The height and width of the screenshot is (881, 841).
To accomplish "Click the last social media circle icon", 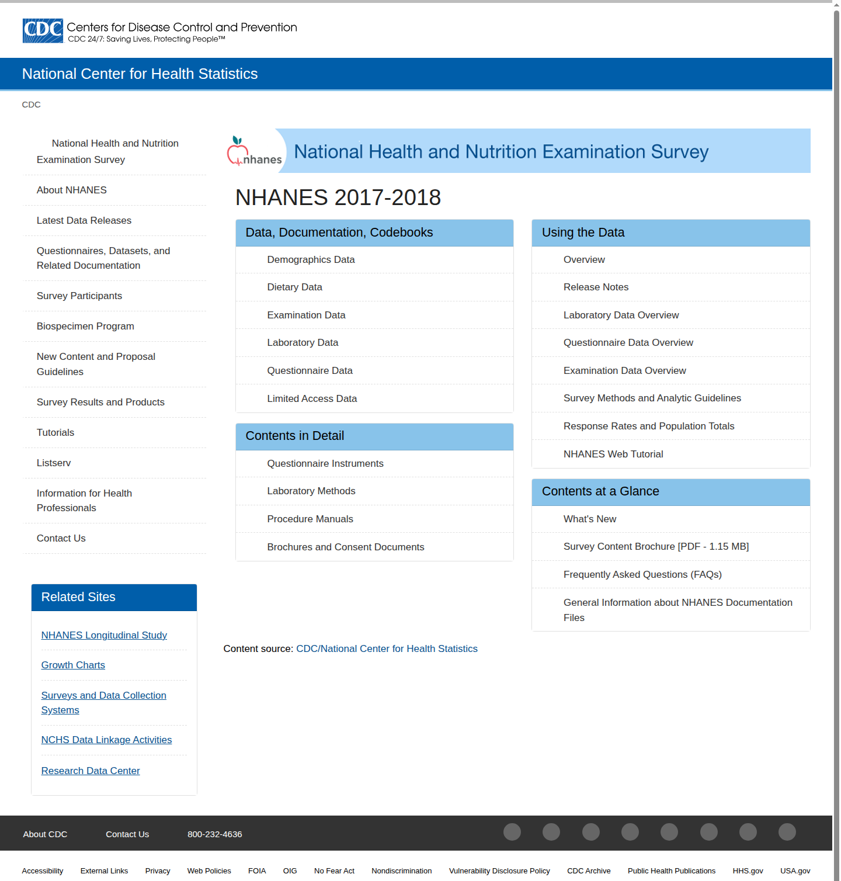I will pos(787,832).
